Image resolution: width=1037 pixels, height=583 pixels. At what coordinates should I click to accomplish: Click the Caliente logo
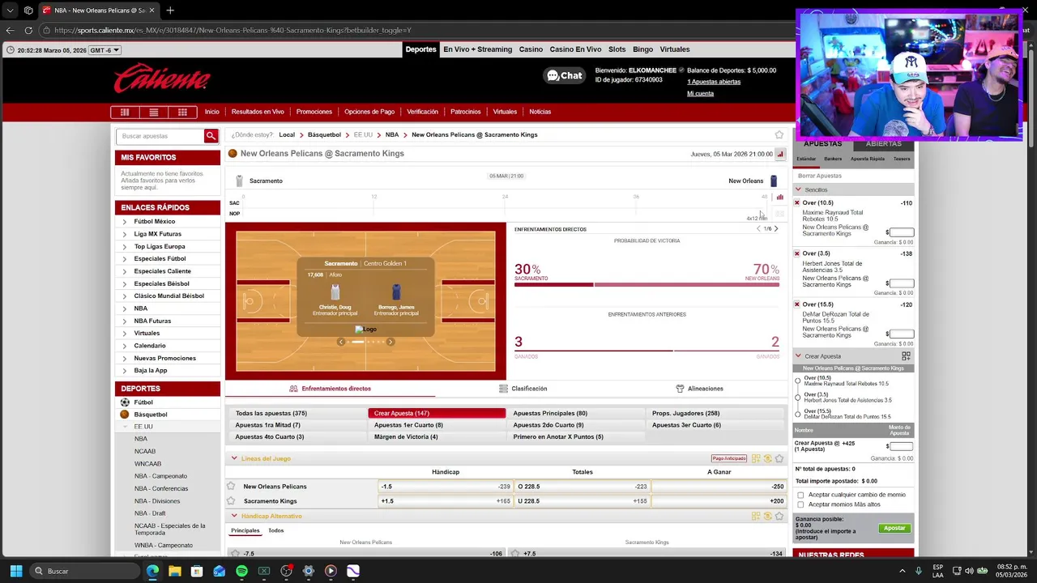pyautogui.click(x=161, y=79)
